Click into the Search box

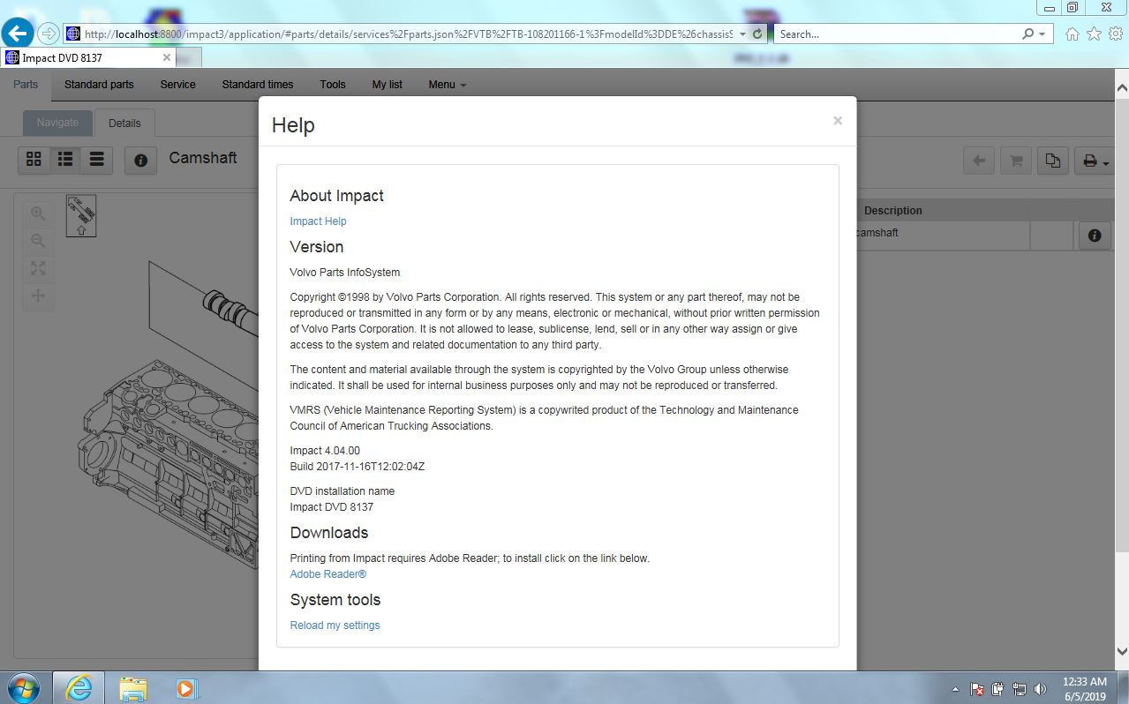[897, 34]
